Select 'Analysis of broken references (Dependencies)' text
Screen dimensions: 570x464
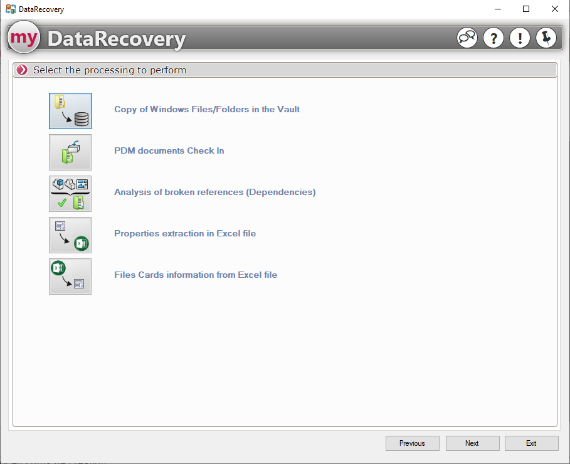pyautogui.click(x=214, y=192)
